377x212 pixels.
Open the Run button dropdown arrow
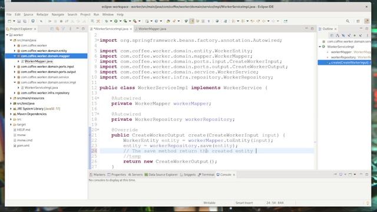coord(120,21)
